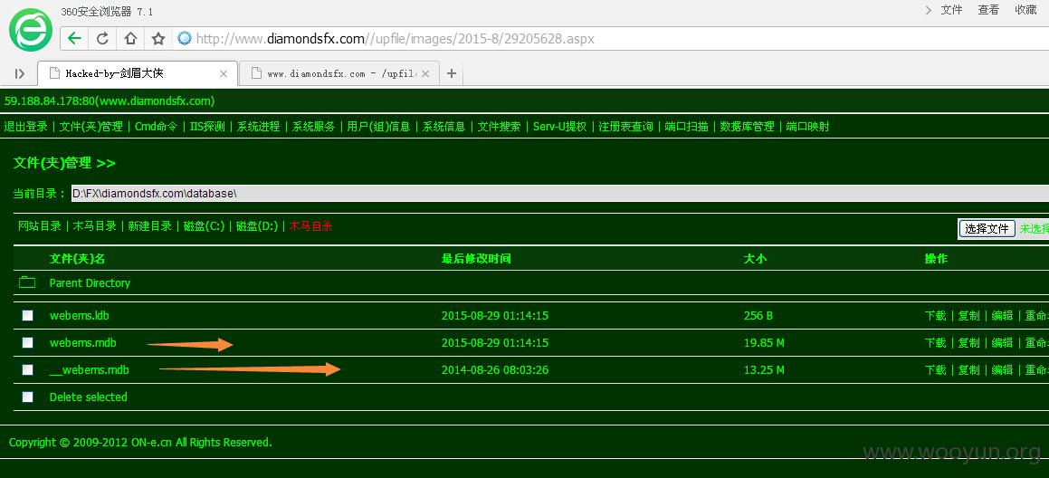
Task: Expand the browser menu chevron
Action: point(929,9)
